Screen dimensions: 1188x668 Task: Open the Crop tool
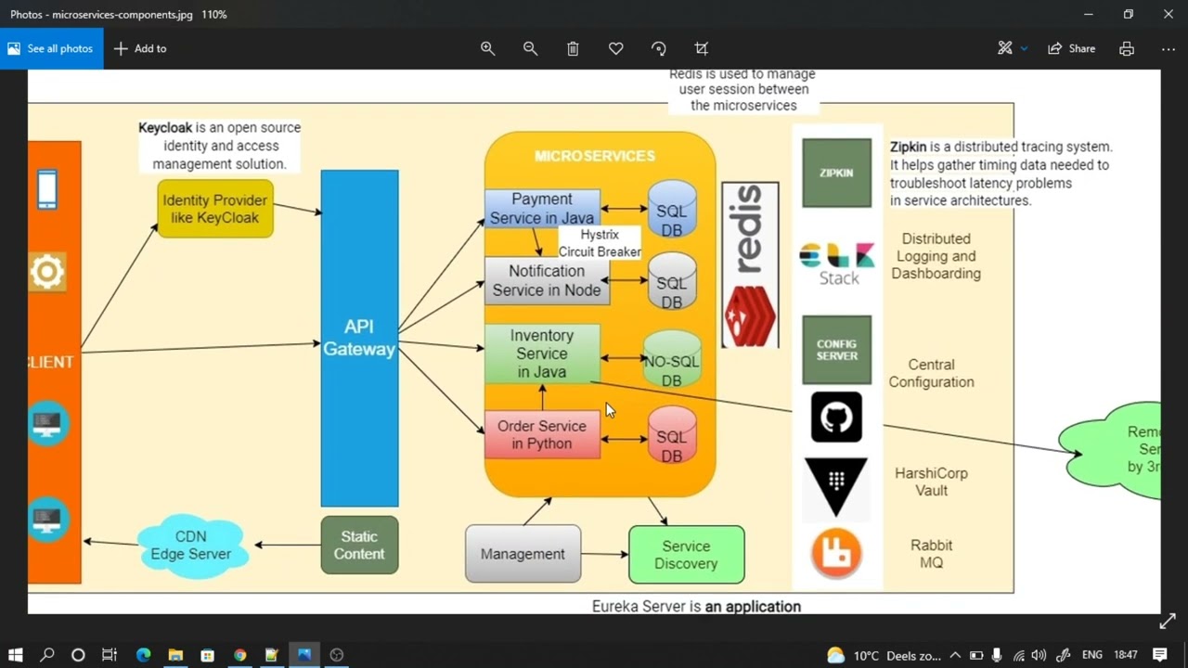pyautogui.click(x=702, y=48)
